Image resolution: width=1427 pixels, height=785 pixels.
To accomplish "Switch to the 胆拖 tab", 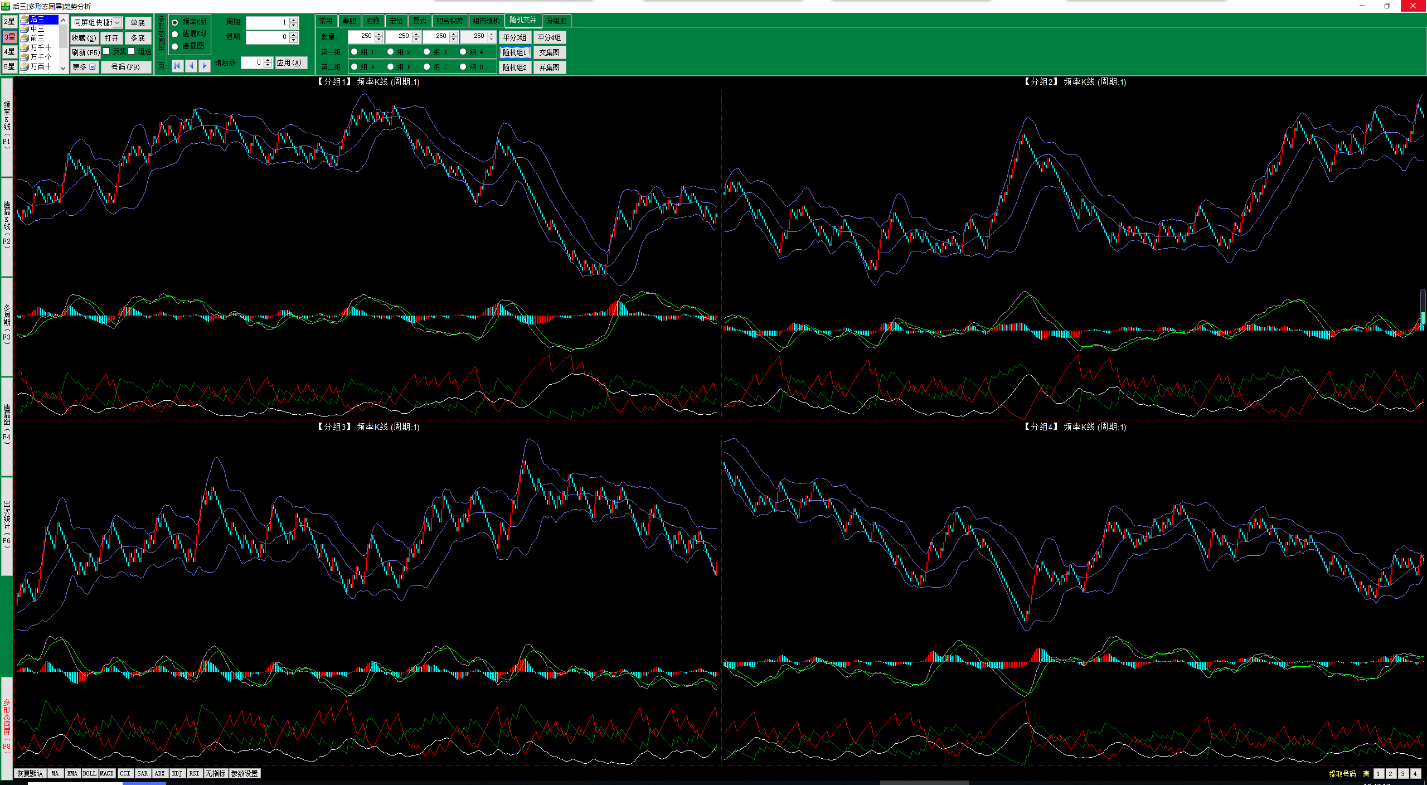I will 372,21.
